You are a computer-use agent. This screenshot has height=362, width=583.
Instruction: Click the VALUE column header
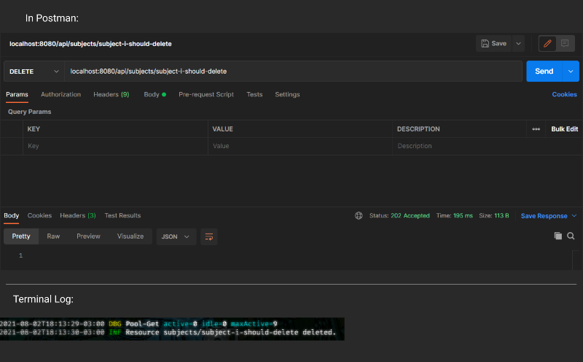coord(222,129)
